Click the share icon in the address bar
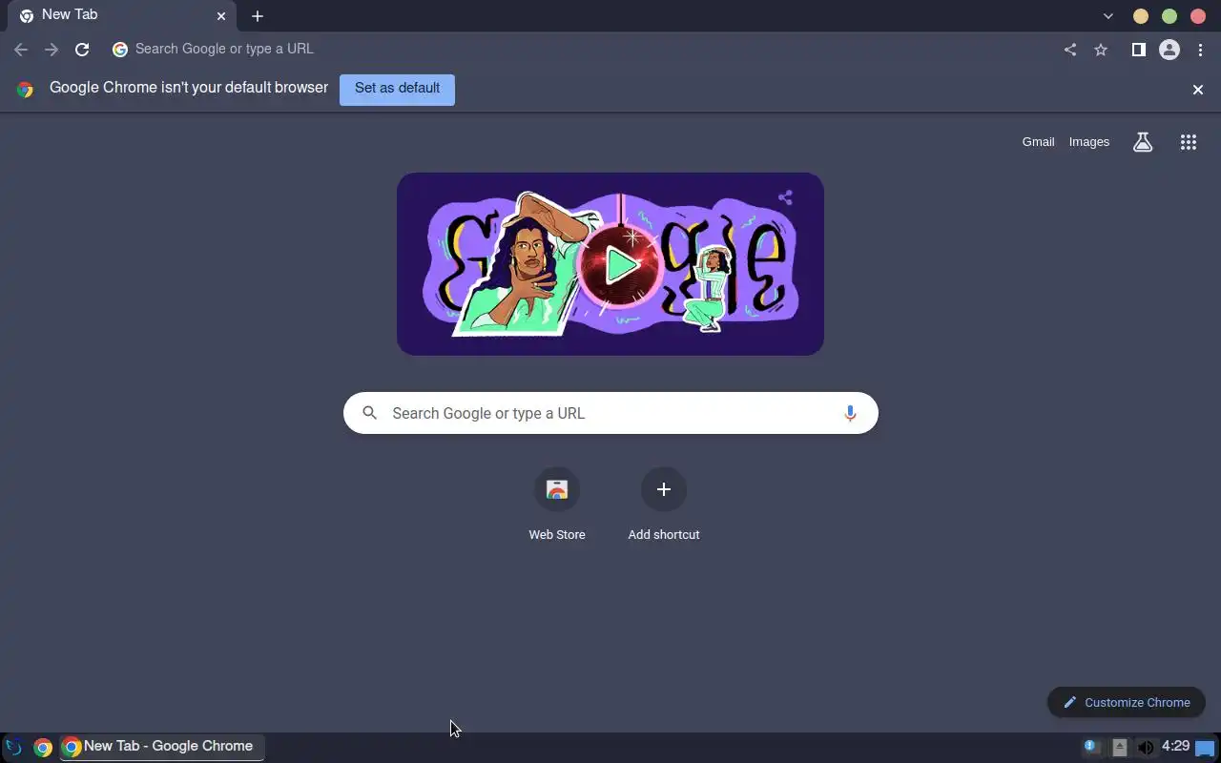Image resolution: width=1221 pixels, height=763 pixels. [x=1070, y=50]
